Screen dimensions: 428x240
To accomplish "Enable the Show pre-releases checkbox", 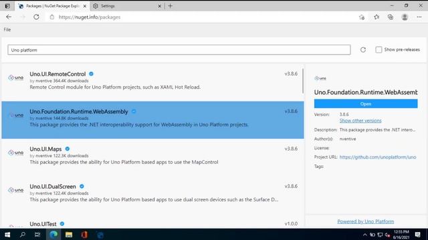I will [379, 50].
